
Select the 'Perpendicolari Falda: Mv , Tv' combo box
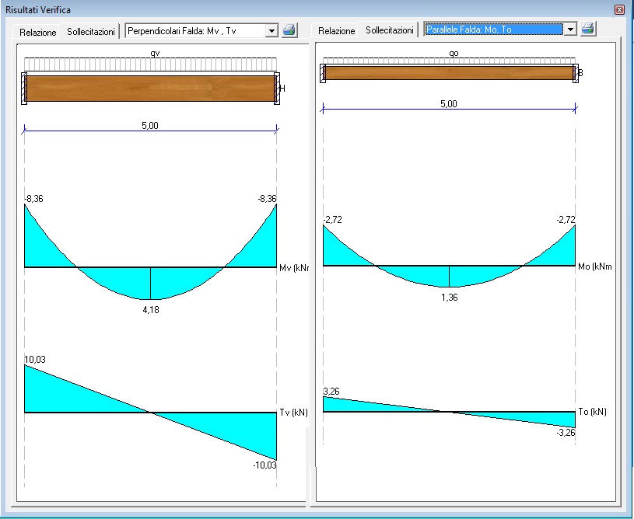pyautogui.click(x=201, y=31)
